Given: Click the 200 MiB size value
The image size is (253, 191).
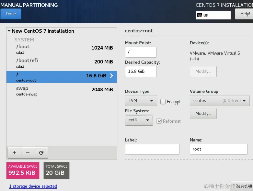Looking at the screenshot, I should click(x=104, y=62).
